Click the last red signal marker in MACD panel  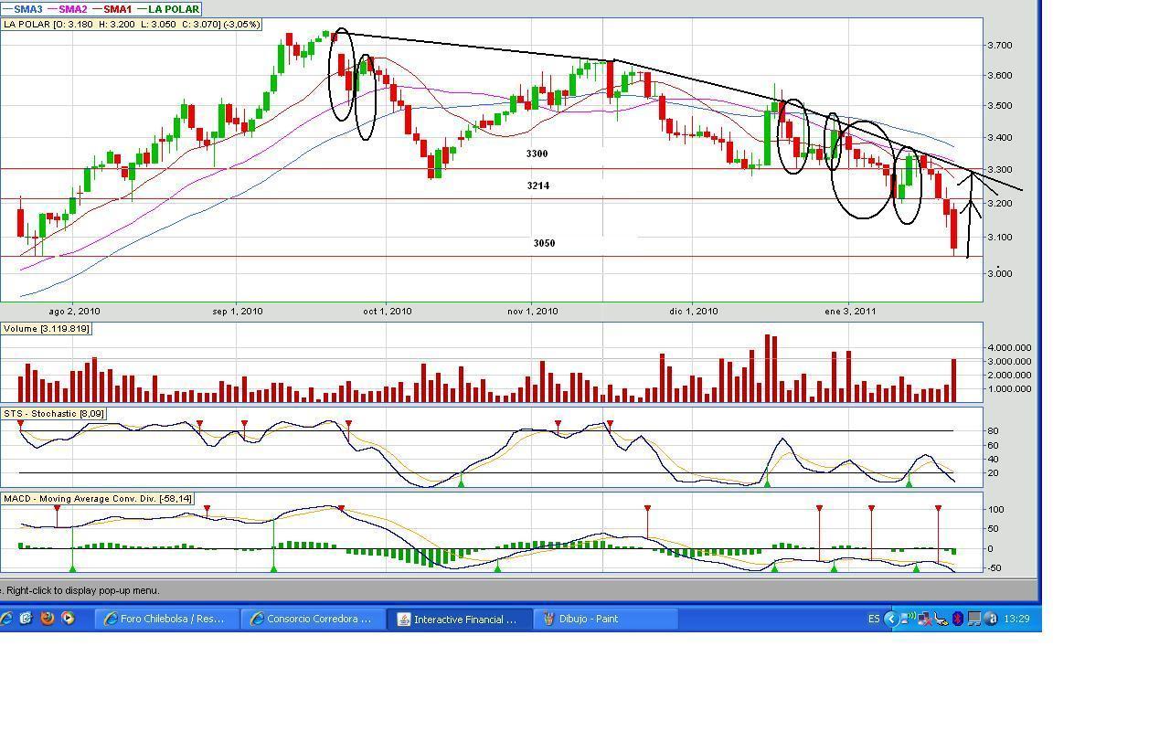938,508
